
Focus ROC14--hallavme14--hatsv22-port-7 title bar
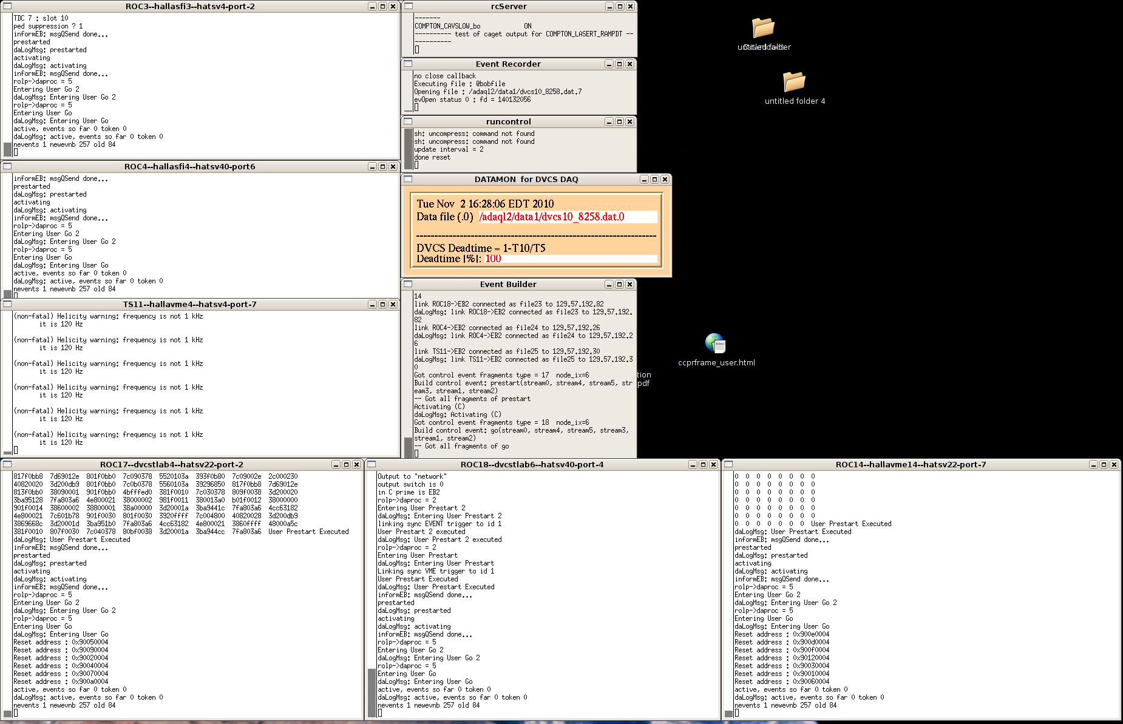[x=911, y=464]
